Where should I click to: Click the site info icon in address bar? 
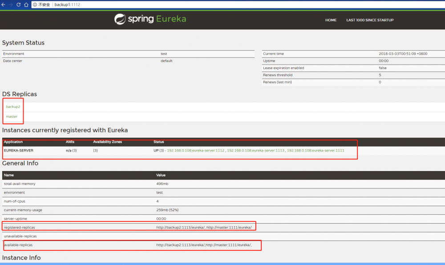[35, 4]
